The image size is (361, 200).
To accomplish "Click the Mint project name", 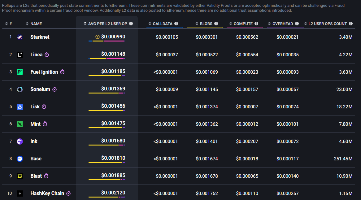I will point(36,124).
